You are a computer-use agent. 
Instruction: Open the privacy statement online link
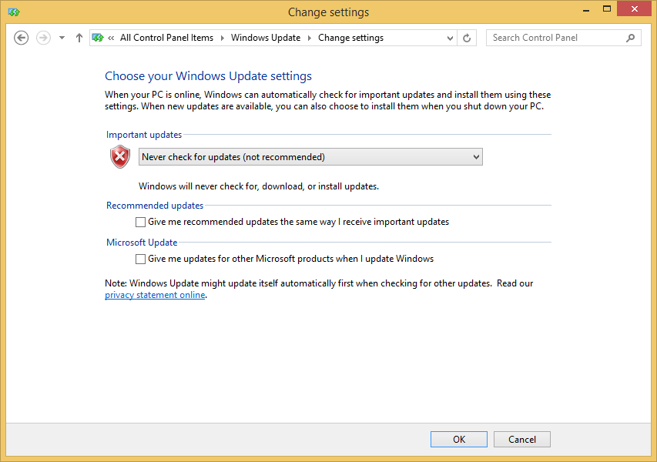(x=155, y=295)
